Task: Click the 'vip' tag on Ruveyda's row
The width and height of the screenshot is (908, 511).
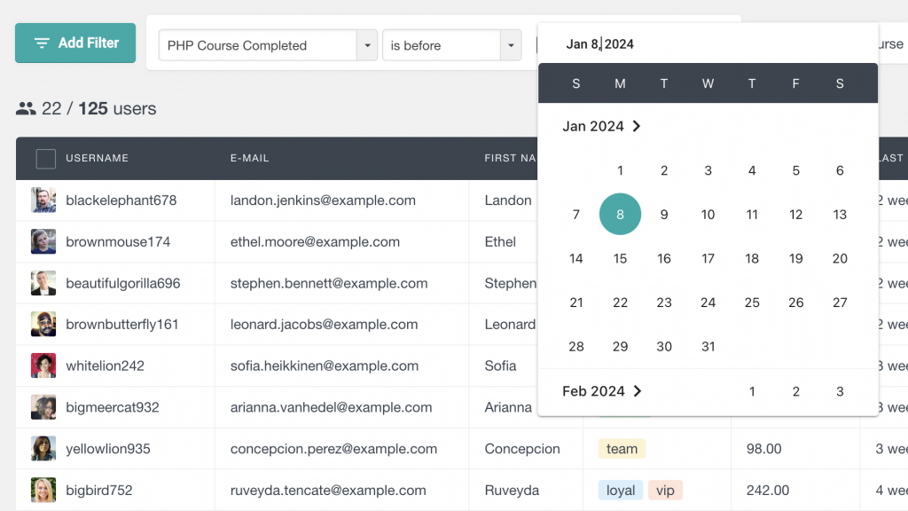Action: [665, 491]
